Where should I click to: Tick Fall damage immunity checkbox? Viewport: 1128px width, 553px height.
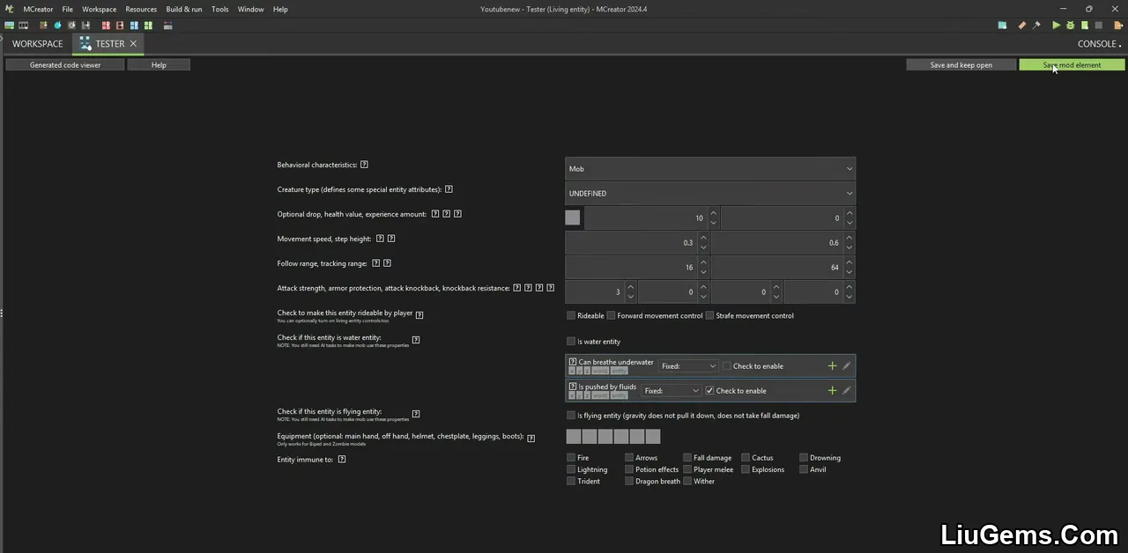[687, 458]
